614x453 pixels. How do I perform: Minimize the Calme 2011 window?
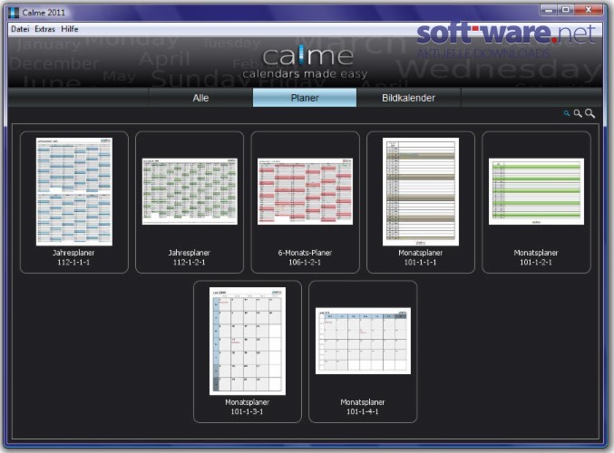pyautogui.click(x=548, y=10)
